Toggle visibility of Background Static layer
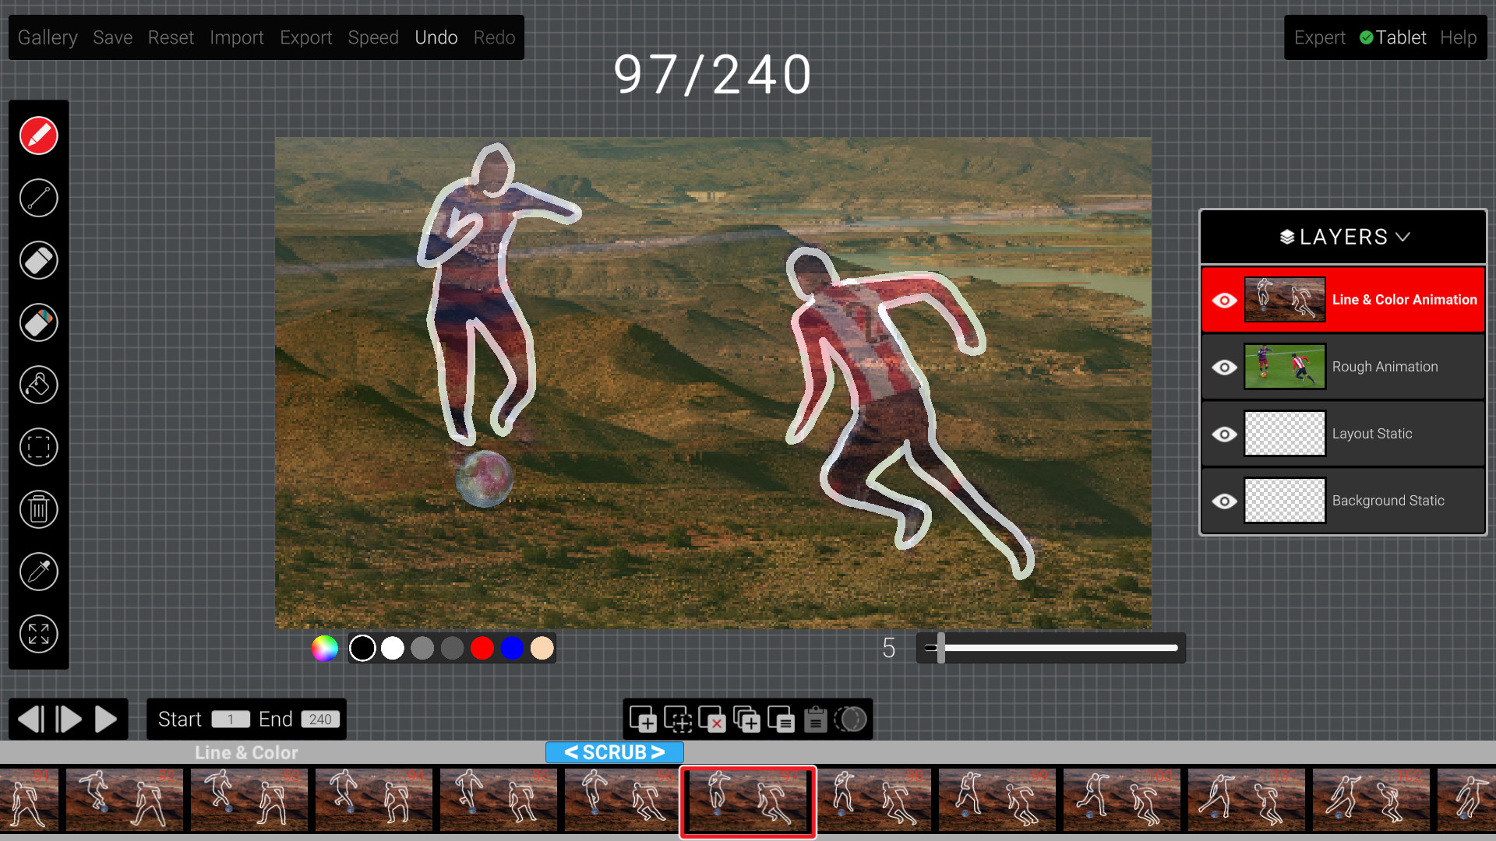 point(1226,501)
